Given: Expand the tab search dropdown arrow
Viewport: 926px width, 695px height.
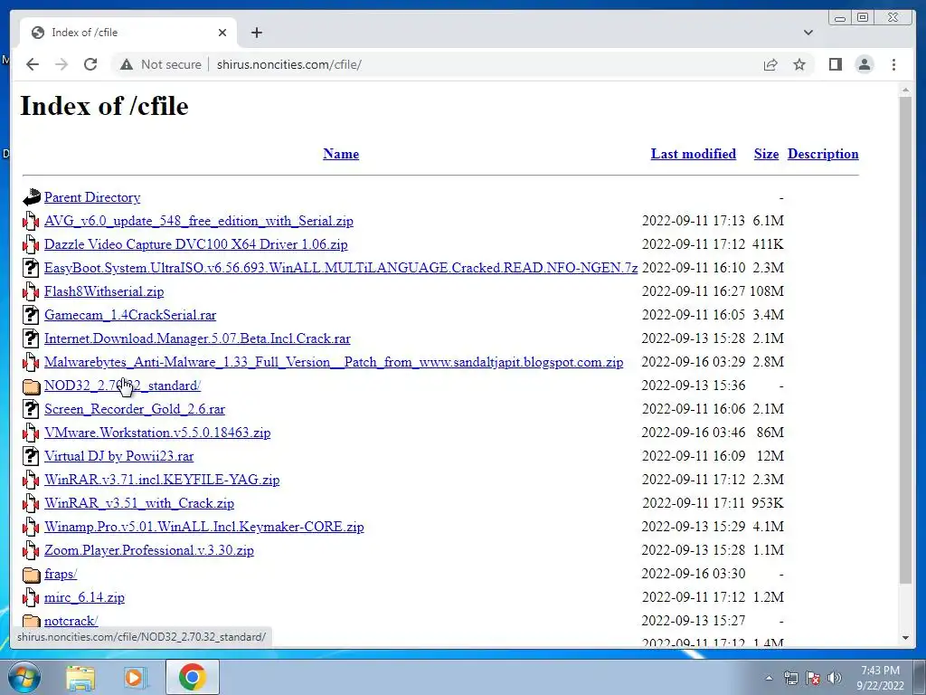Looking at the screenshot, I should pos(808,33).
